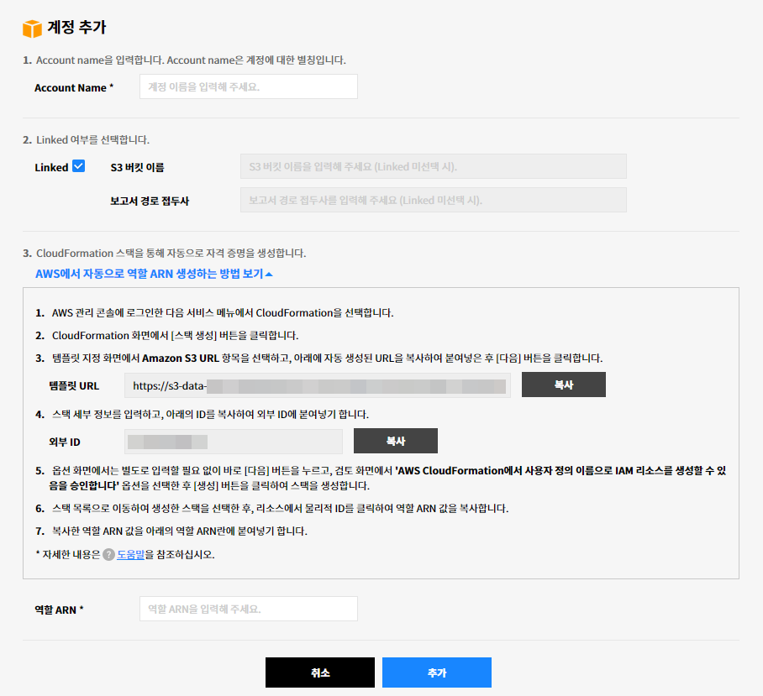
Task: Click the Linked label text
Action: (51, 167)
